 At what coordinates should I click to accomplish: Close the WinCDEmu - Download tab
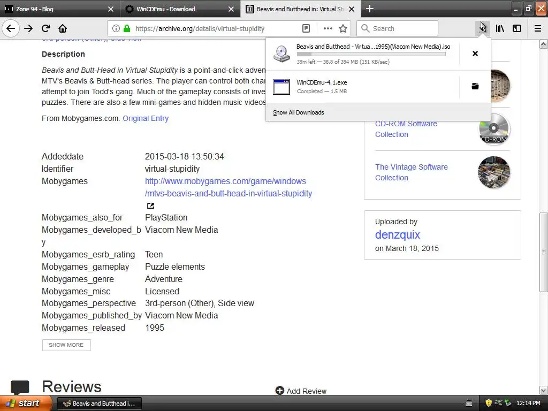pyautogui.click(x=231, y=9)
